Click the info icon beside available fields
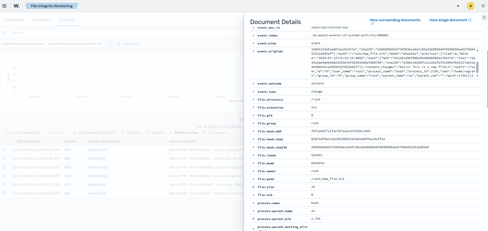The height and width of the screenshot is (231, 488). 114,133
